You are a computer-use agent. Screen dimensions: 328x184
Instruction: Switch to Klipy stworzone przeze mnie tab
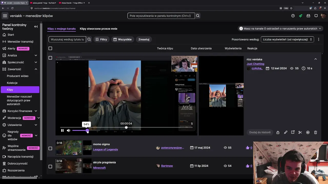98,29
